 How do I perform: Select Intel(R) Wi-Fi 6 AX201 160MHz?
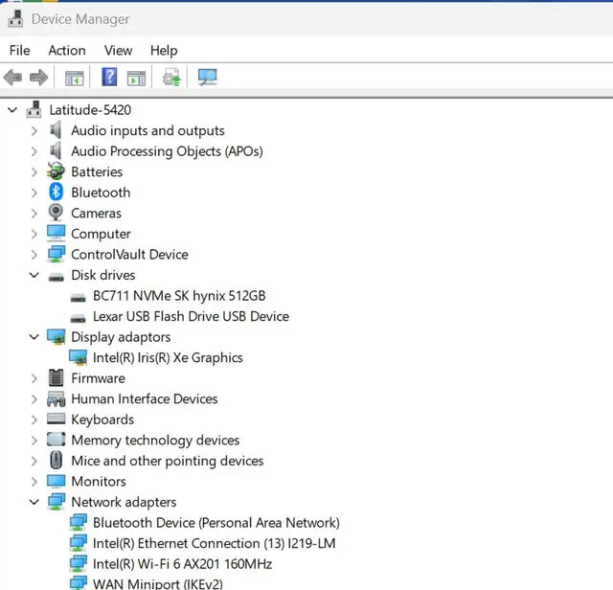point(182,564)
